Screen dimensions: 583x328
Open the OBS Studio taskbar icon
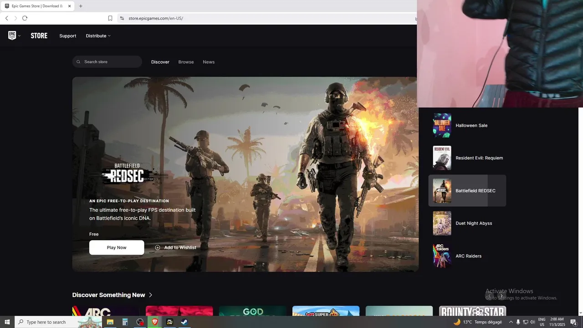click(x=140, y=322)
